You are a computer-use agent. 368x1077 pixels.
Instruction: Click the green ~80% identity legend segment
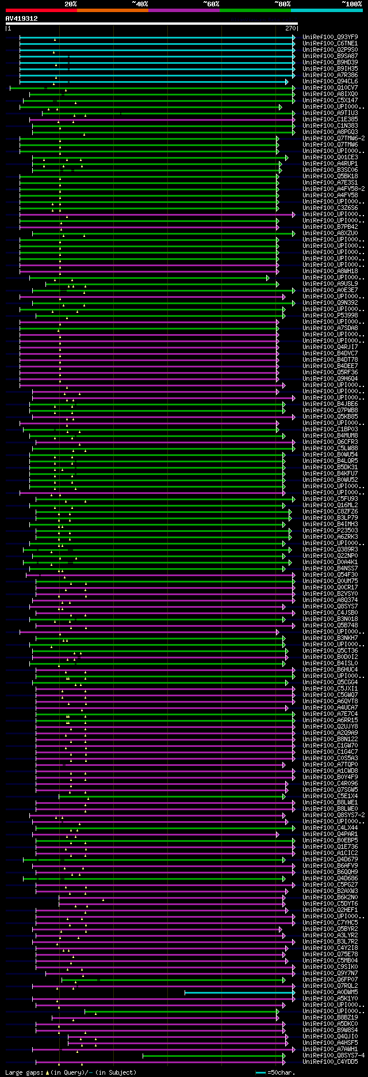tap(255, 10)
